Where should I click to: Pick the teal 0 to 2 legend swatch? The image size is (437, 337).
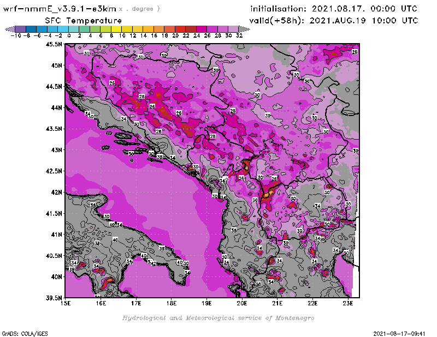tap(74, 29)
